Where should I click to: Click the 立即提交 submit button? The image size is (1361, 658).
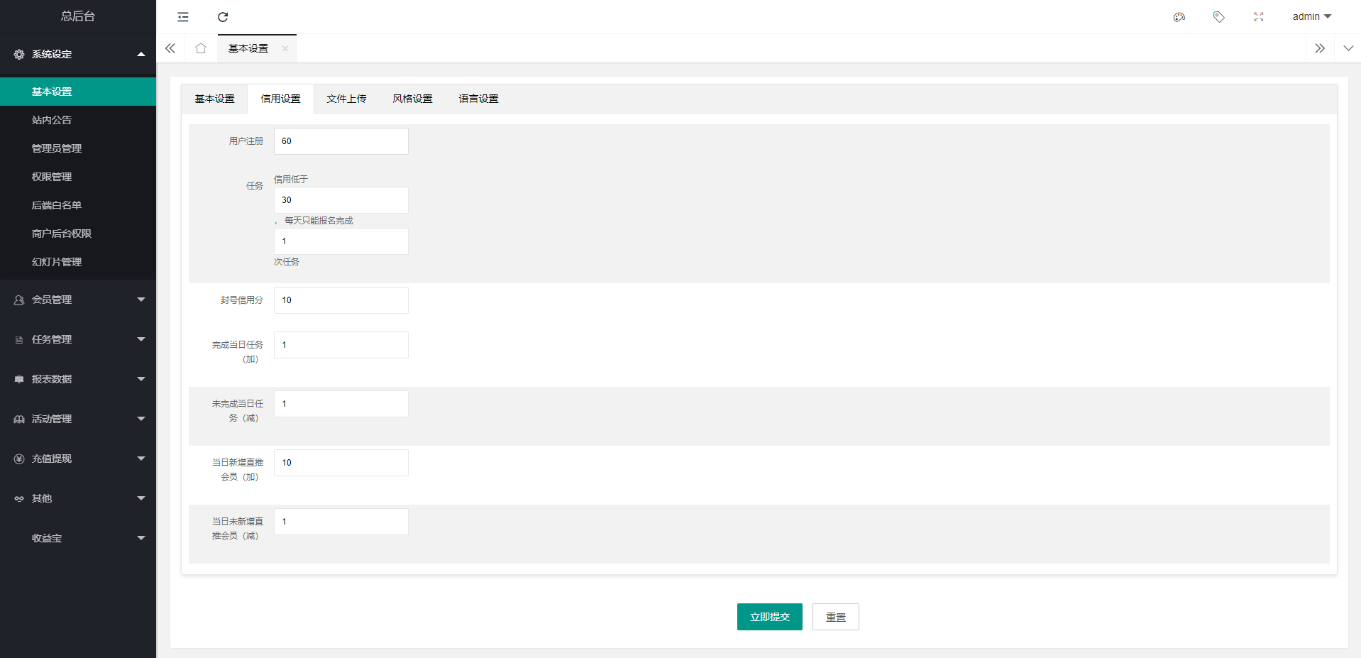[769, 617]
